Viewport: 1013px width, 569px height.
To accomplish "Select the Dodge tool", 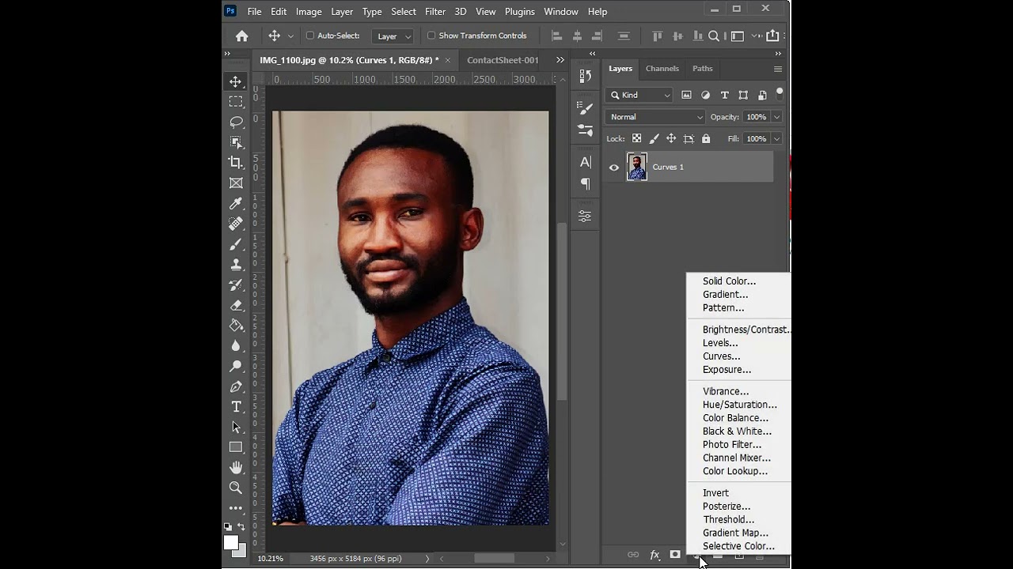I will 236,366.
